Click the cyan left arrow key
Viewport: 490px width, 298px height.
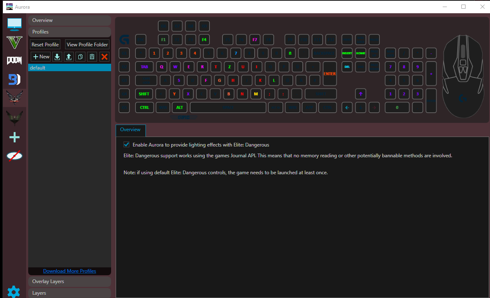(x=347, y=107)
